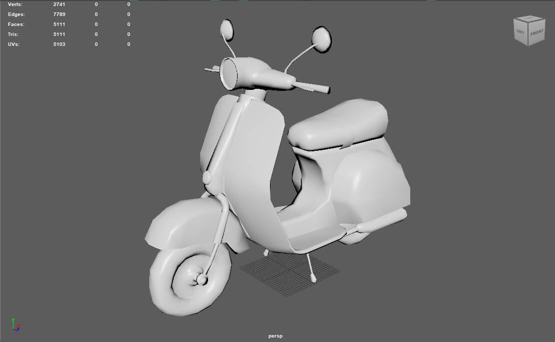Click the 5111 value in Tris row
Viewport: 555px width, 342px height.
tap(59, 34)
